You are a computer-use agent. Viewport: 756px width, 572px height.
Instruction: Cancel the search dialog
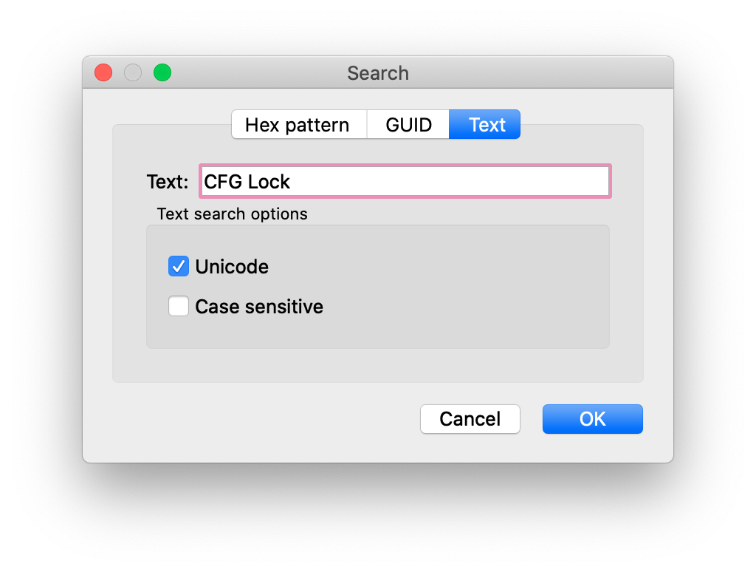[x=470, y=419]
